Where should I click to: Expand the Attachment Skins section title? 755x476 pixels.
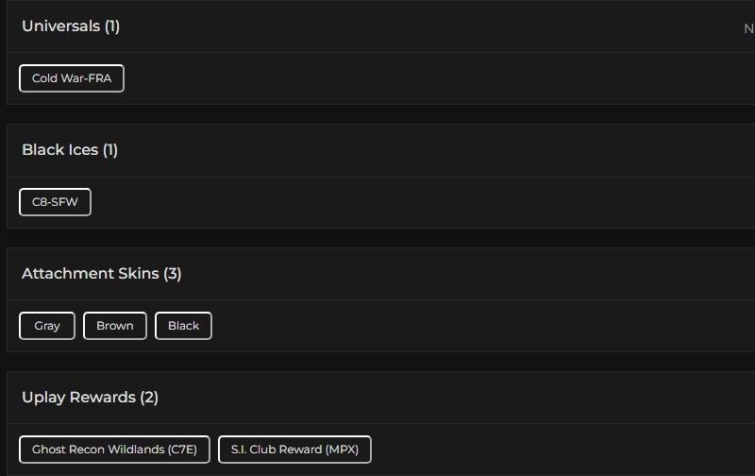pos(91,274)
